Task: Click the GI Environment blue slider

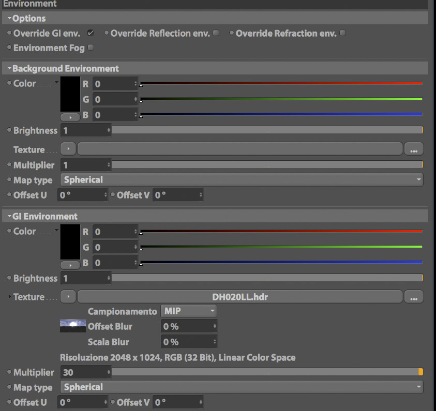Action: 281,262
